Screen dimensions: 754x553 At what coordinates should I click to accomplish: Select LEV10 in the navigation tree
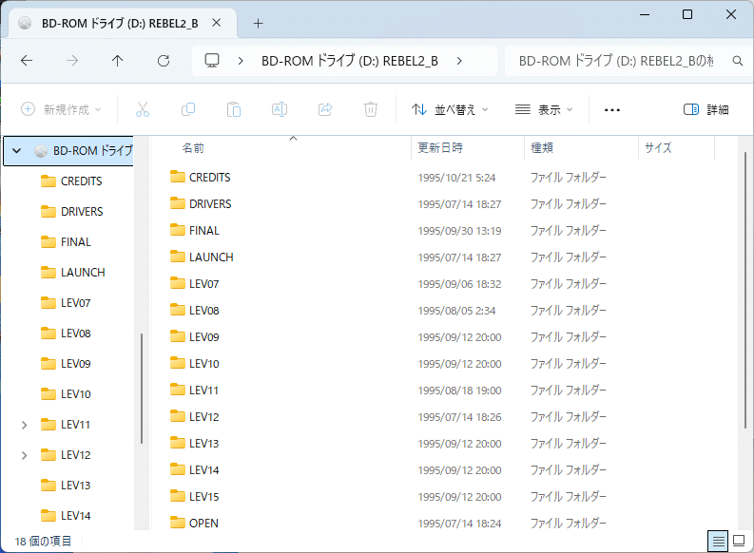tap(75, 394)
